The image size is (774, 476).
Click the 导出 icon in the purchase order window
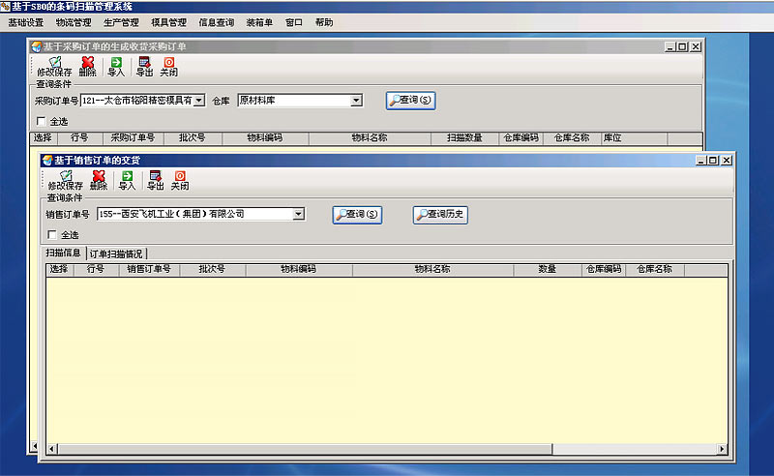coord(144,66)
